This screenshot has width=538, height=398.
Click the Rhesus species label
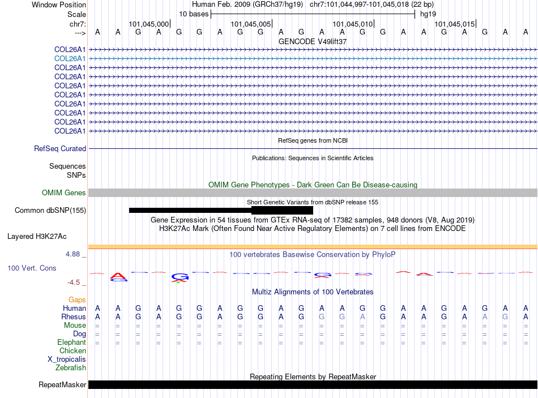(x=74, y=316)
